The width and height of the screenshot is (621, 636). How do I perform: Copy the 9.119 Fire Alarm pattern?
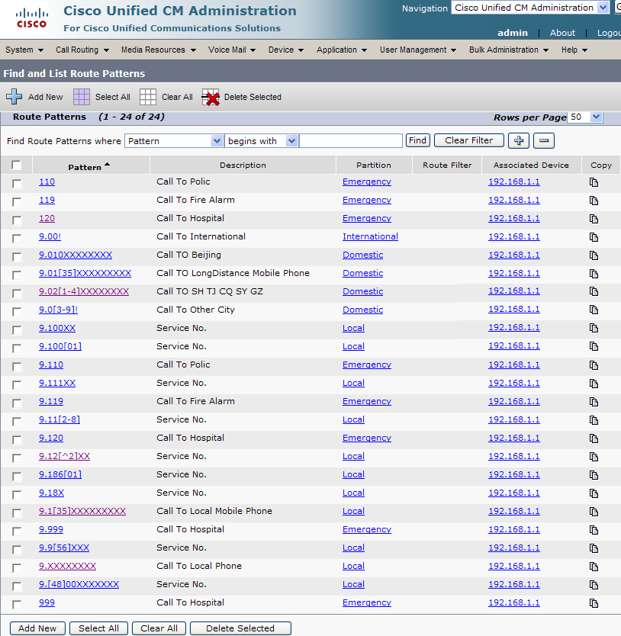tap(594, 402)
